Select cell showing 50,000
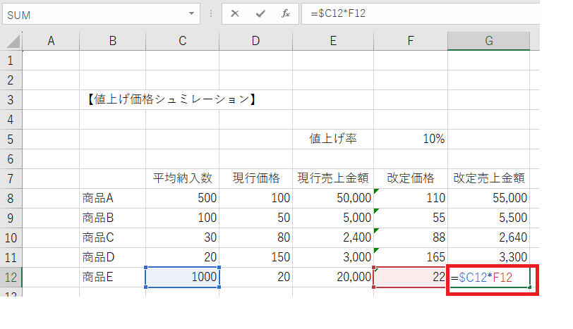This screenshot has width=573, height=329. click(x=333, y=198)
